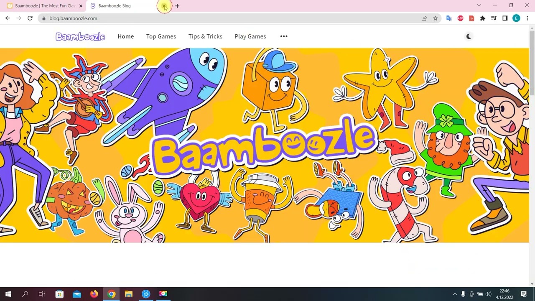
Task: Close the Baamboozle Blog tab
Action: [165, 6]
